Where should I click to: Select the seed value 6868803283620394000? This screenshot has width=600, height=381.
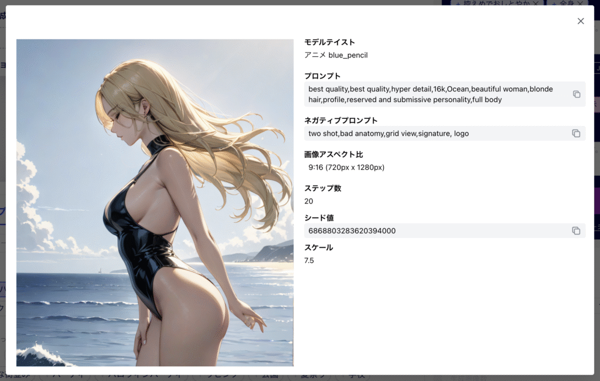pyautogui.click(x=352, y=230)
